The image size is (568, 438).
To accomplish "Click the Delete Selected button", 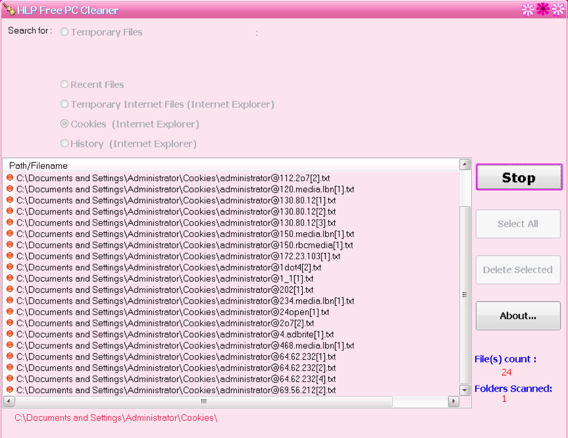I will tap(518, 270).
